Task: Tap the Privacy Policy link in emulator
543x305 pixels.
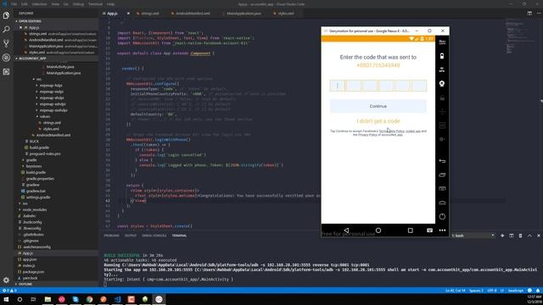Action: click(367, 135)
